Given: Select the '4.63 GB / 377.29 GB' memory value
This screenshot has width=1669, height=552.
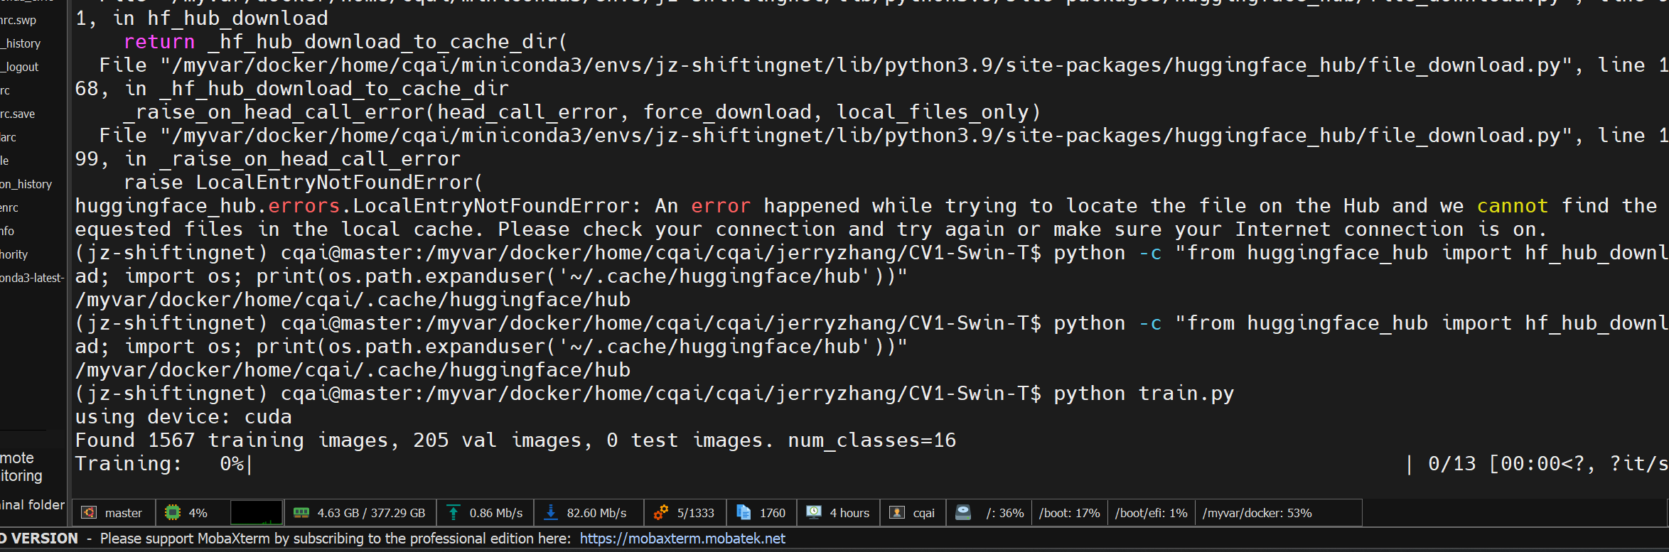Looking at the screenshot, I should [x=371, y=513].
